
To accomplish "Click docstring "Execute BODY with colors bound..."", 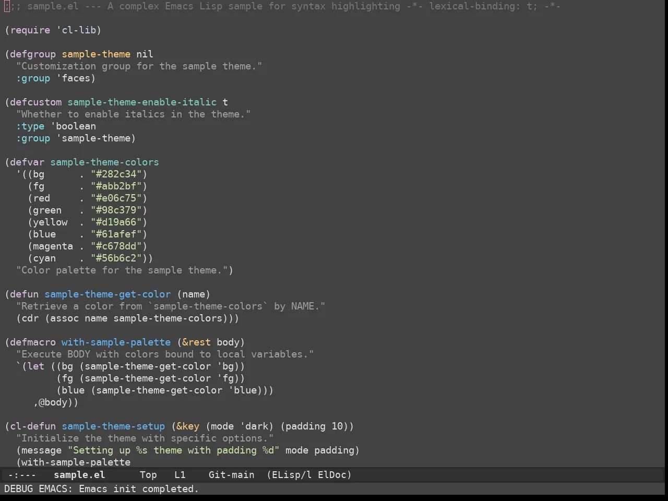I will point(165,354).
